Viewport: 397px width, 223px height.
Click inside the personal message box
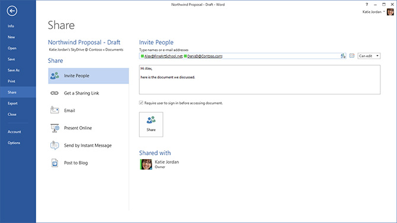coord(260,80)
